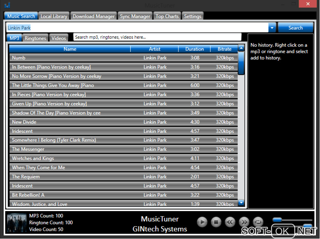Open the Settings tab

(x=193, y=16)
